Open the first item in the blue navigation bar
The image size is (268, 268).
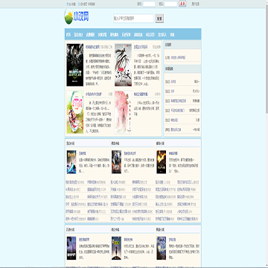[x=68, y=35]
